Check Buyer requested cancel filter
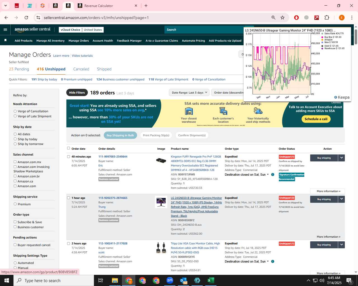The width and height of the screenshot is (358, 286). pos(15,245)
